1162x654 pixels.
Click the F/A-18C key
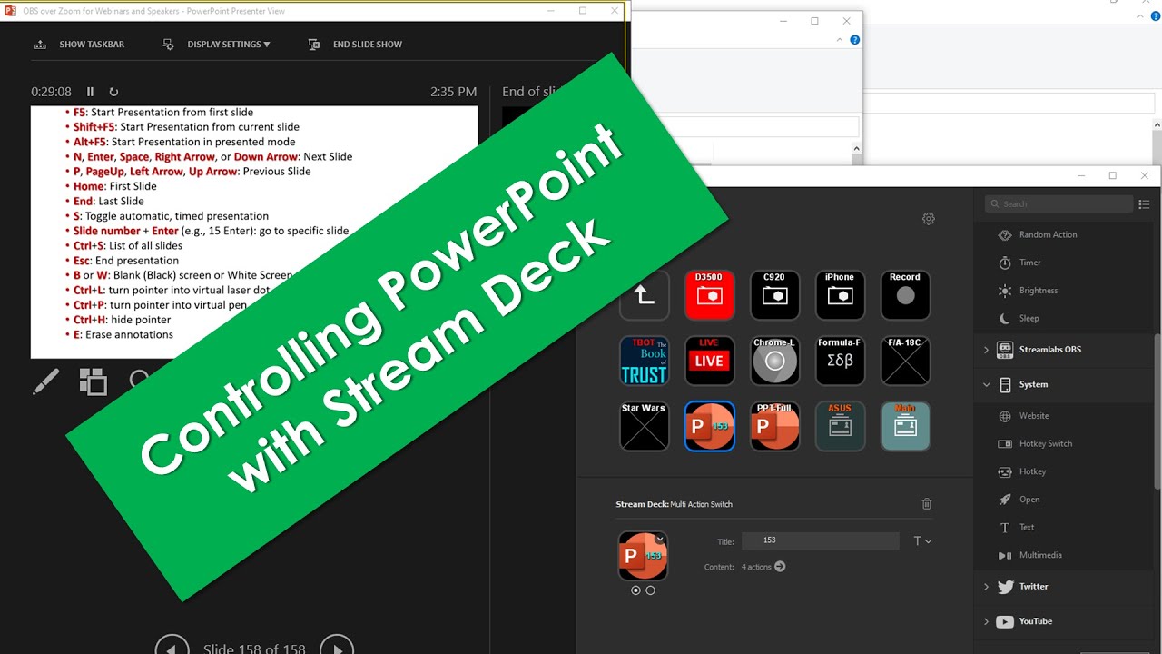tap(905, 361)
